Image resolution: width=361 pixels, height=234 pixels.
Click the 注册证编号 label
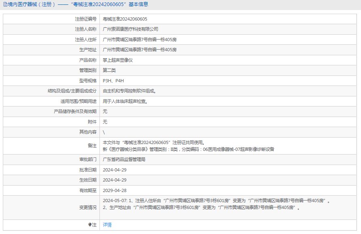(x=86, y=19)
